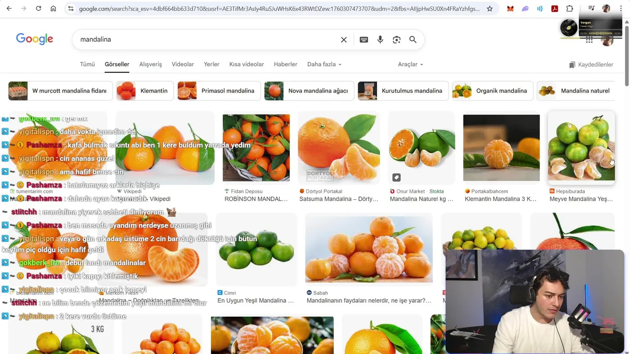Viewport: 630px width, 354px height.
Task: Bookmark this page with star icon
Action: (x=490, y=8)
